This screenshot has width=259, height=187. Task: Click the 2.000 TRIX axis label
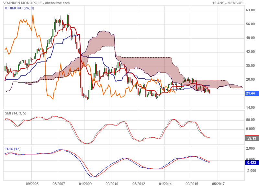(x=250, y=149)
